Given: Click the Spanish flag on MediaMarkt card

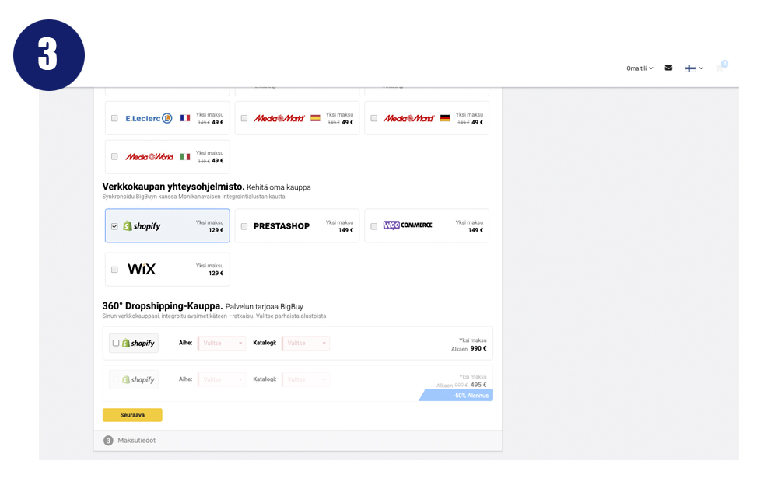Looking at the screenshot, I should click(315, 118).
